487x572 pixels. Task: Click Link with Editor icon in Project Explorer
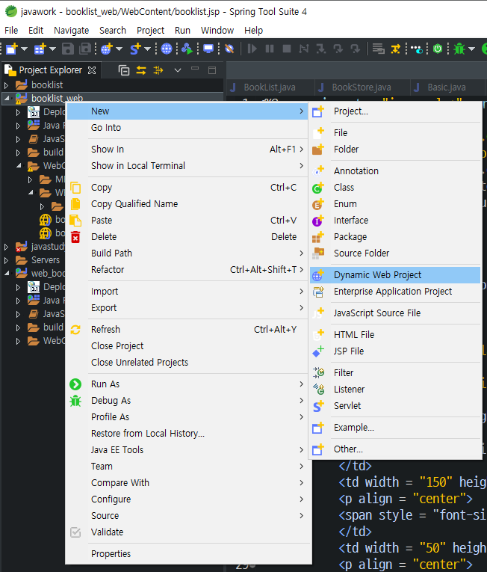pyautogui.click(x=141, y=70)
